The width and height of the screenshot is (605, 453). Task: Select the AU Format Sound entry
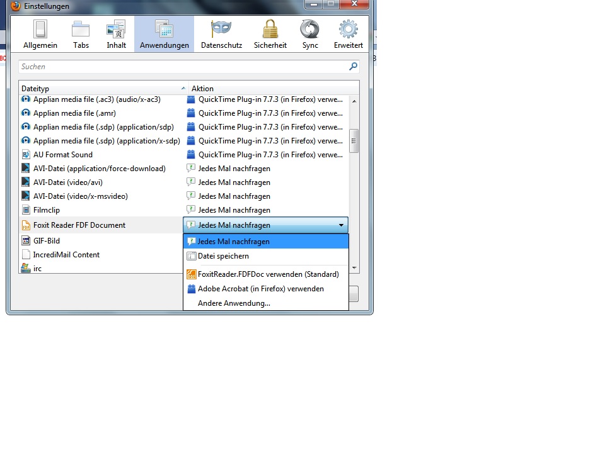(183, 155)
